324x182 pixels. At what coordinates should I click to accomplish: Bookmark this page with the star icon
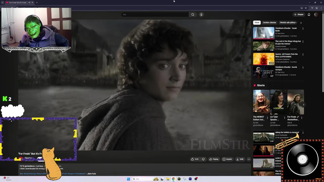pyautogui.click(x=306, y=8)
